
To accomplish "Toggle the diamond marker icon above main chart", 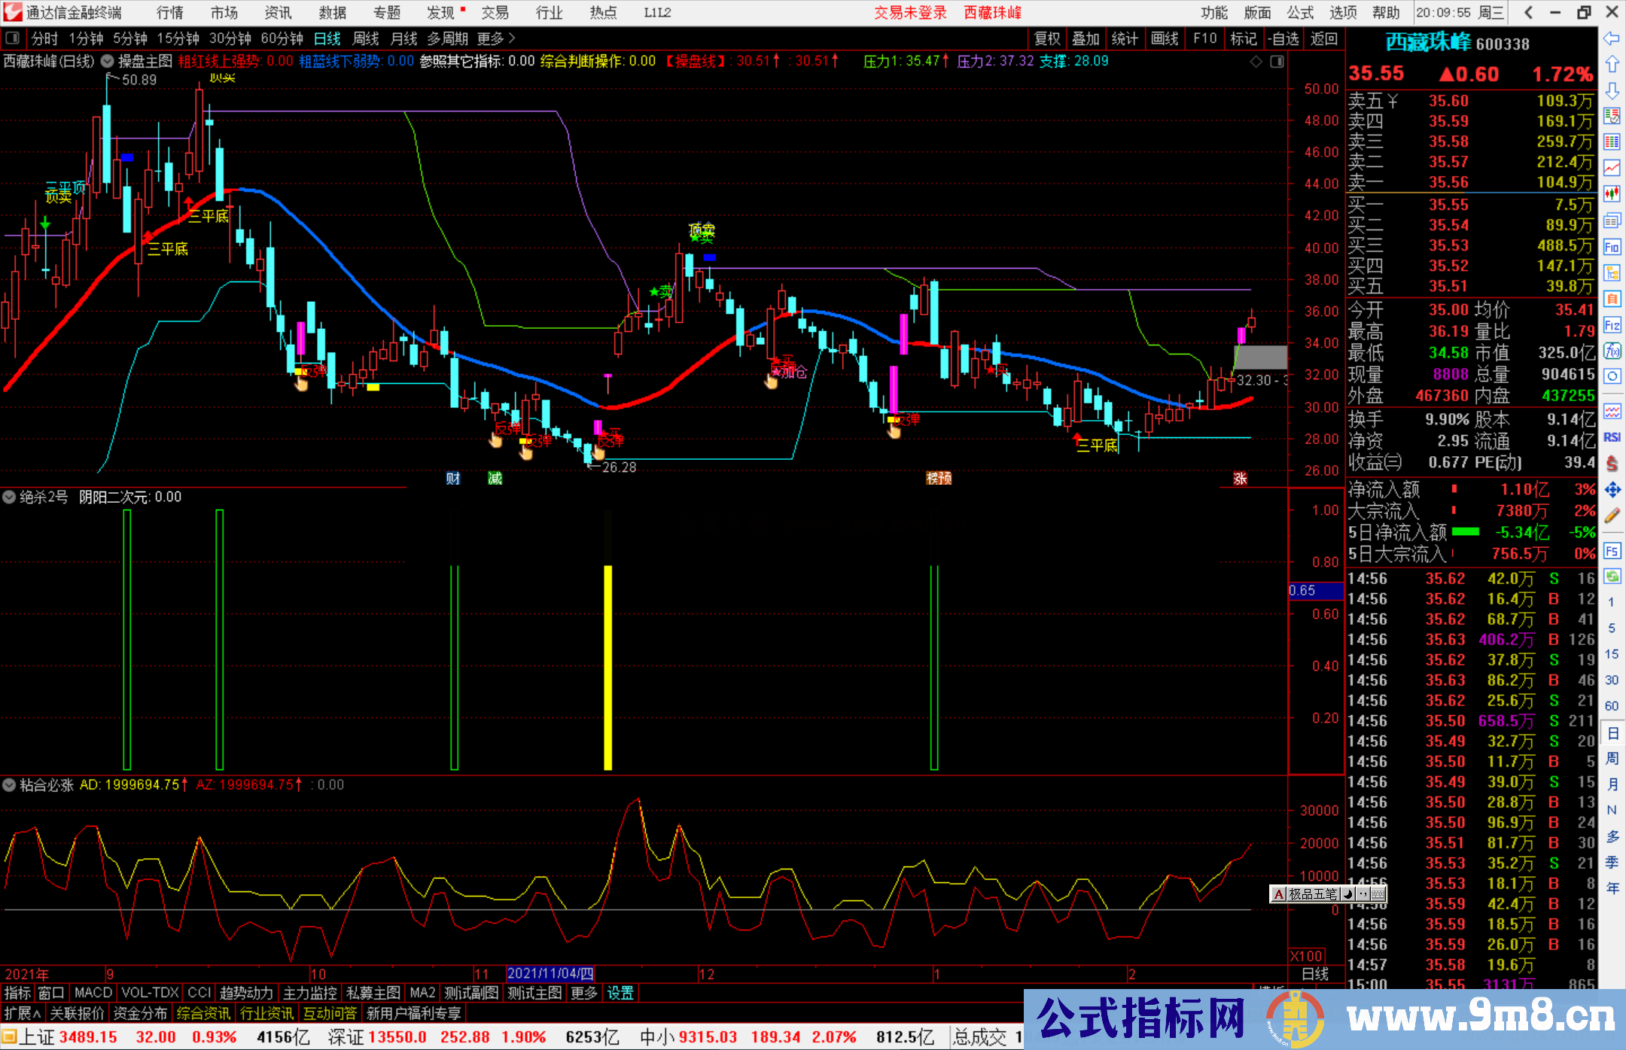I will pyautogui.click(x=1256, y=62).
